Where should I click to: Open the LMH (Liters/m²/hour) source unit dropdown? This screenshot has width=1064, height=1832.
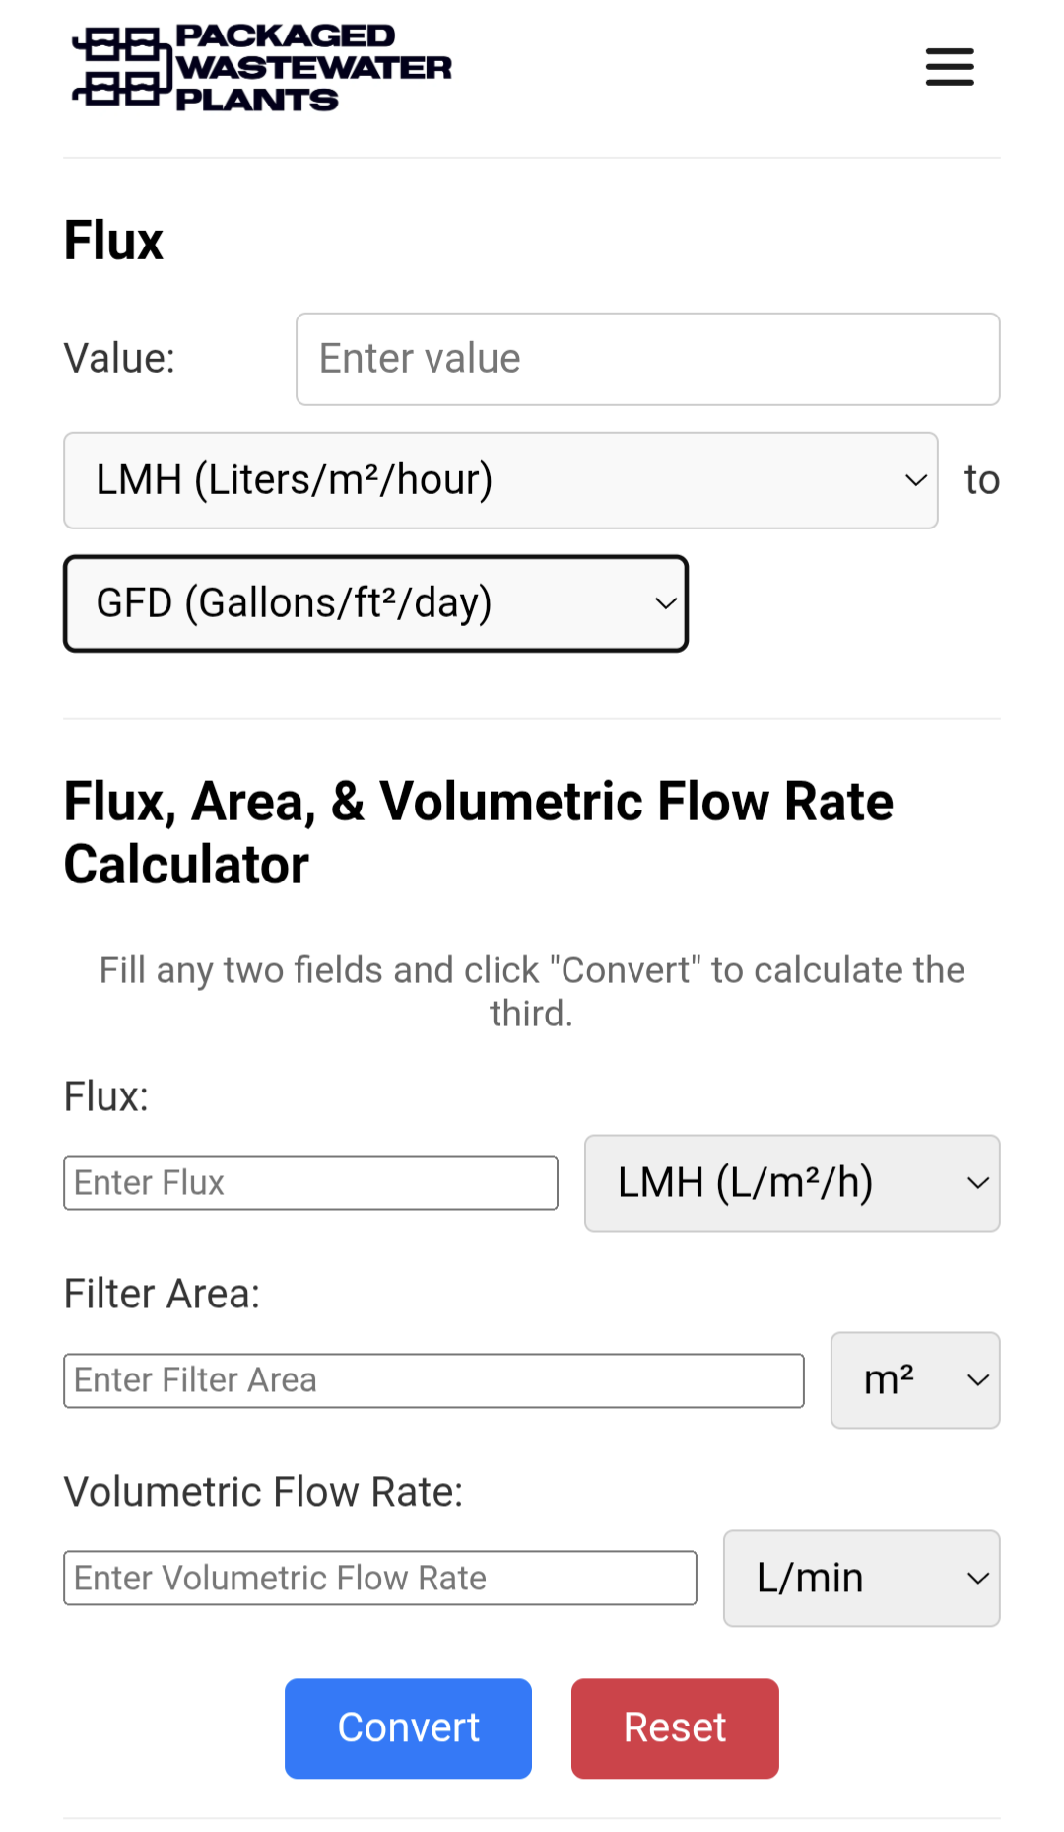(x=500, y=480)
